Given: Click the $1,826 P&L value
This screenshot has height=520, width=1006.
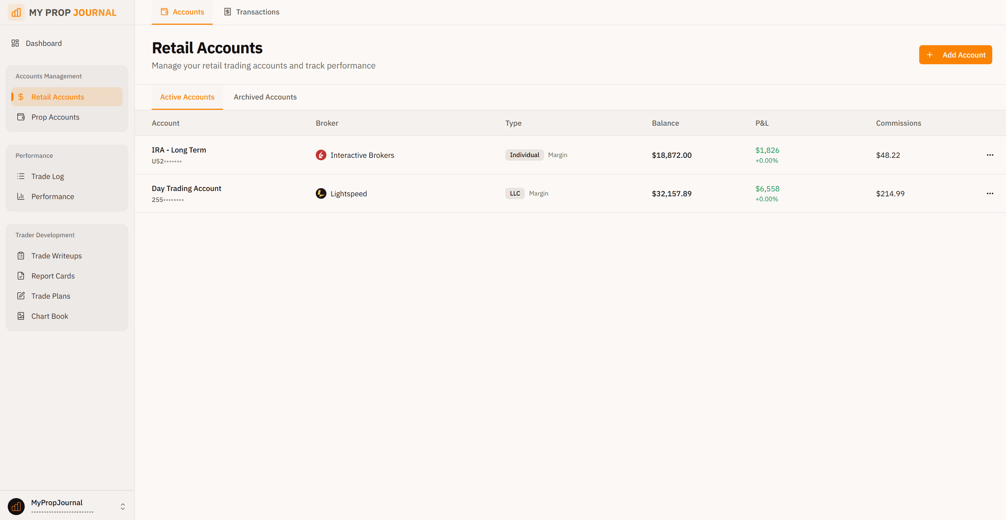Looking at the screenshot, I should [x=767, y=150].
